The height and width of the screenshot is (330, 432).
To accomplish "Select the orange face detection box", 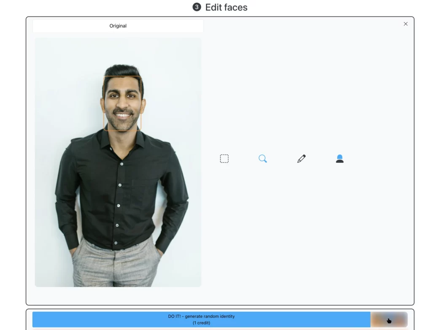I will (x=104, y=103).
